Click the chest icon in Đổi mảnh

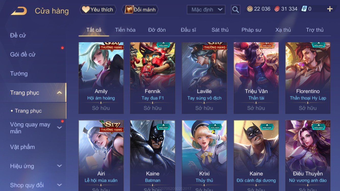coord(129,9)
